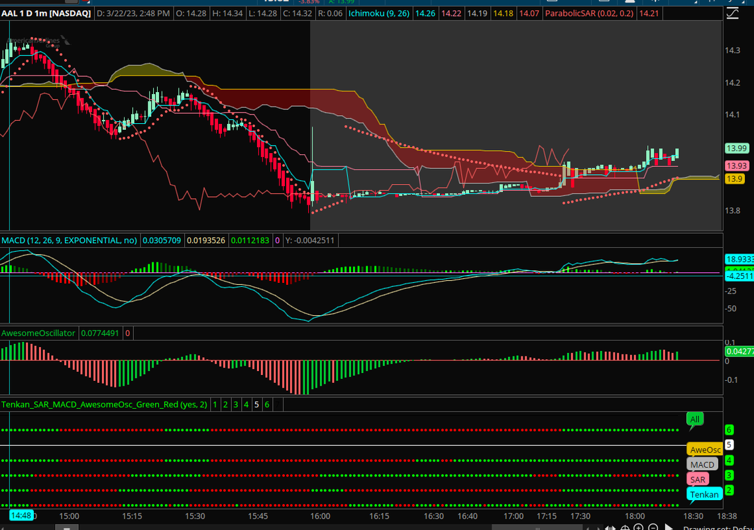Open the Drawing set selector
The width and height of the screenshot is (754, 530).
[718, 527]
